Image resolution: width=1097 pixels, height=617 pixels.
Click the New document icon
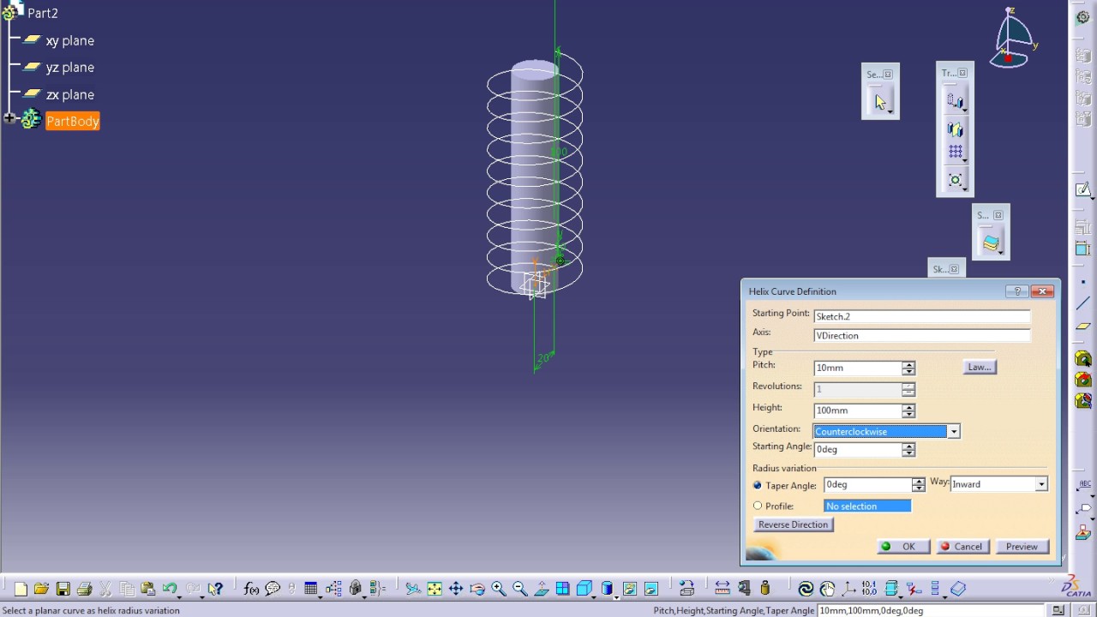(x=21, y=589)
